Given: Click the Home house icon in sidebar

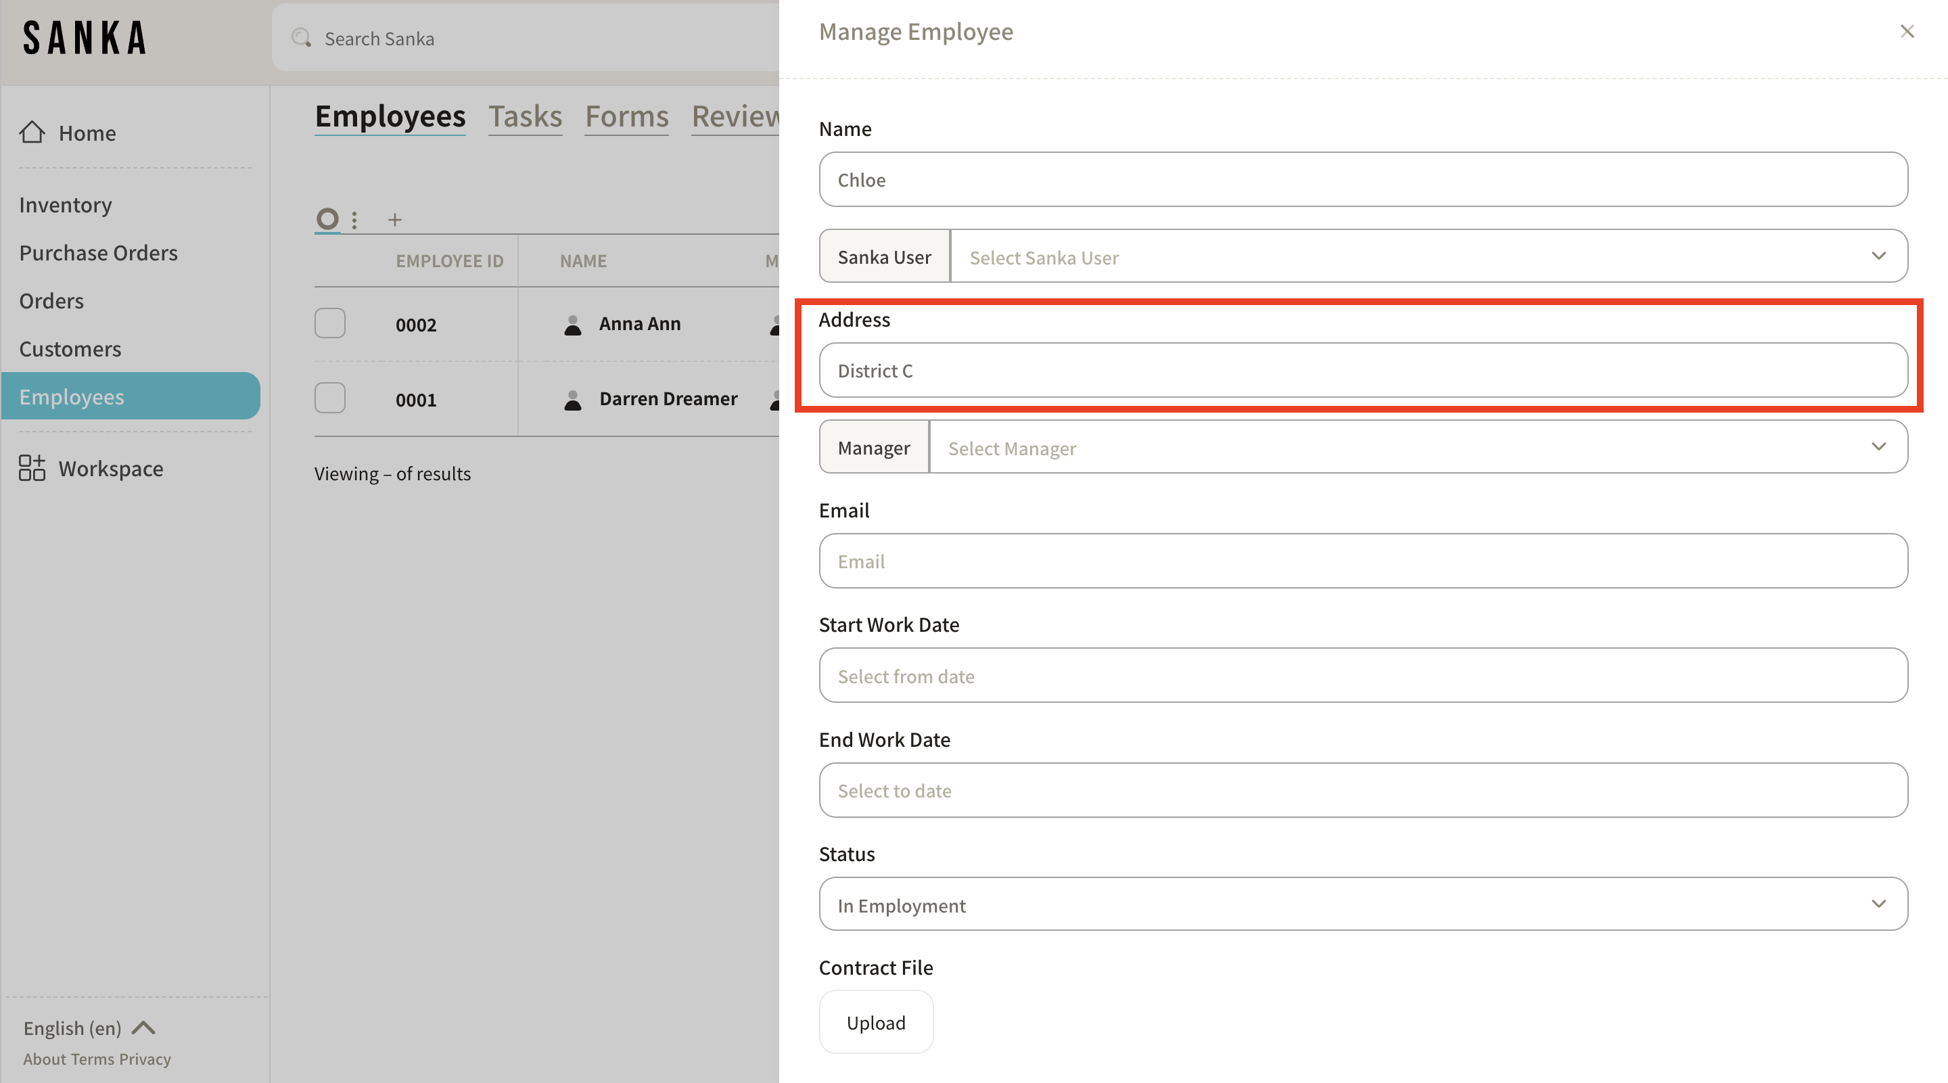Looking at the screenshot, I should click(x=32, y=133).
